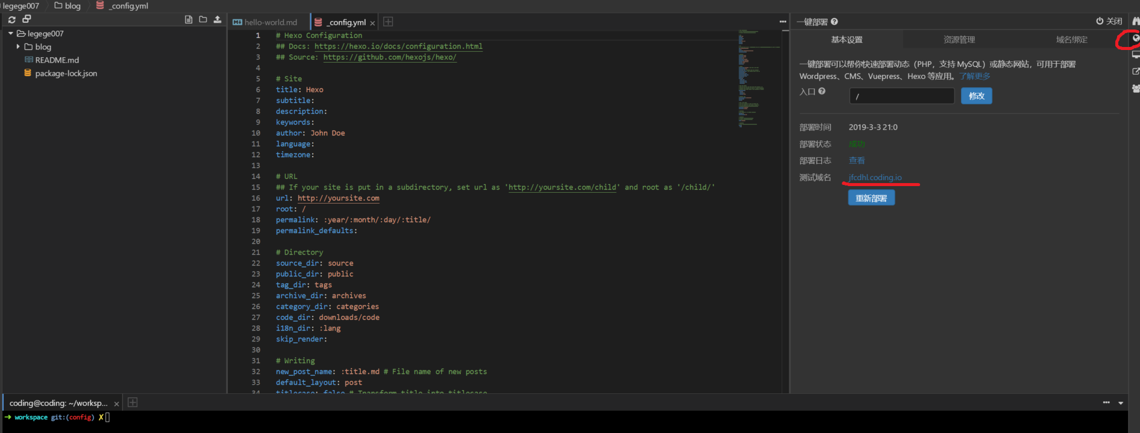Click the 重新部署 button

tap(871, 198)
